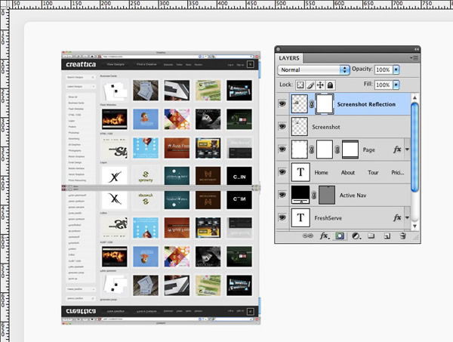This screenshot has width=453, height=342.
Task: Hide the Active Nav layer
Action: (282, 195)
